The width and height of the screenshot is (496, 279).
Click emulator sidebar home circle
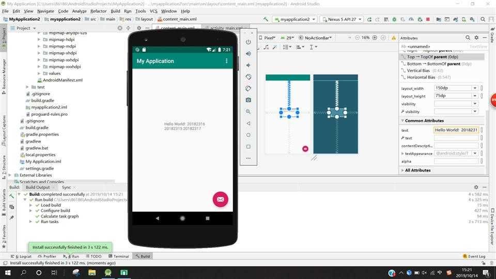tap(249, 135)
